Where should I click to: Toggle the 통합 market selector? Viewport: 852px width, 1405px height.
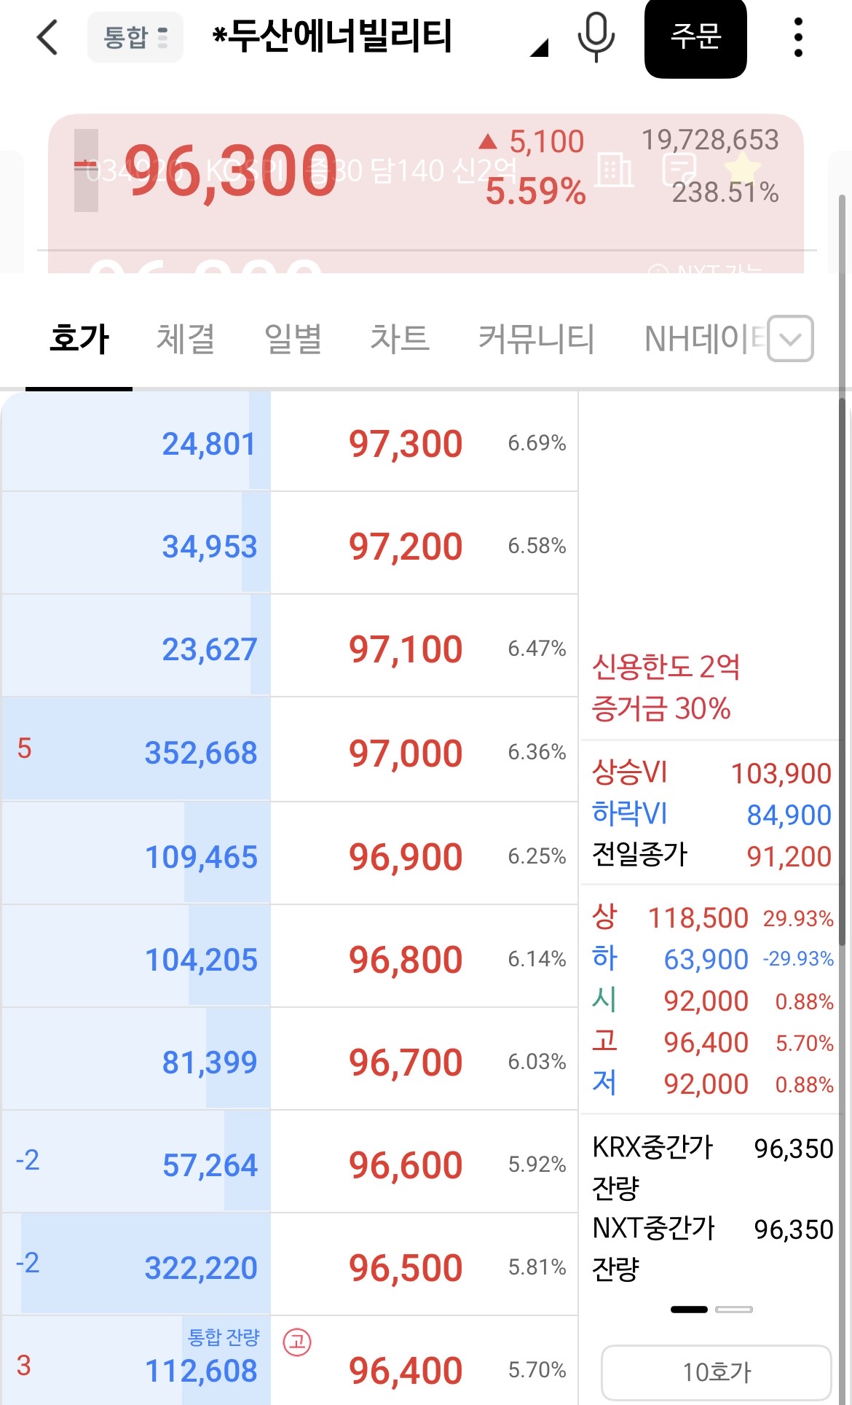[x=135, y=37]
